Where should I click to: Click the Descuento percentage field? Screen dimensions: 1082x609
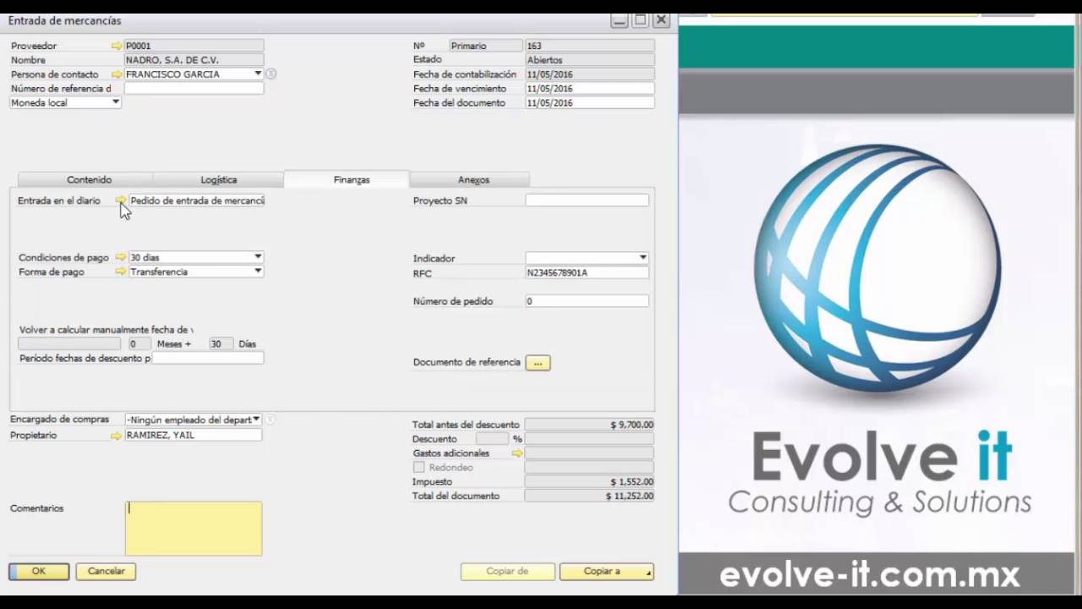[492, 439]
